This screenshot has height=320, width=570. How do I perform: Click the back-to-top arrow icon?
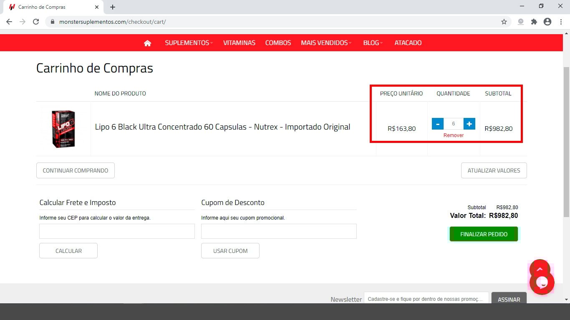pyautogui.click(x=540, y=269)
